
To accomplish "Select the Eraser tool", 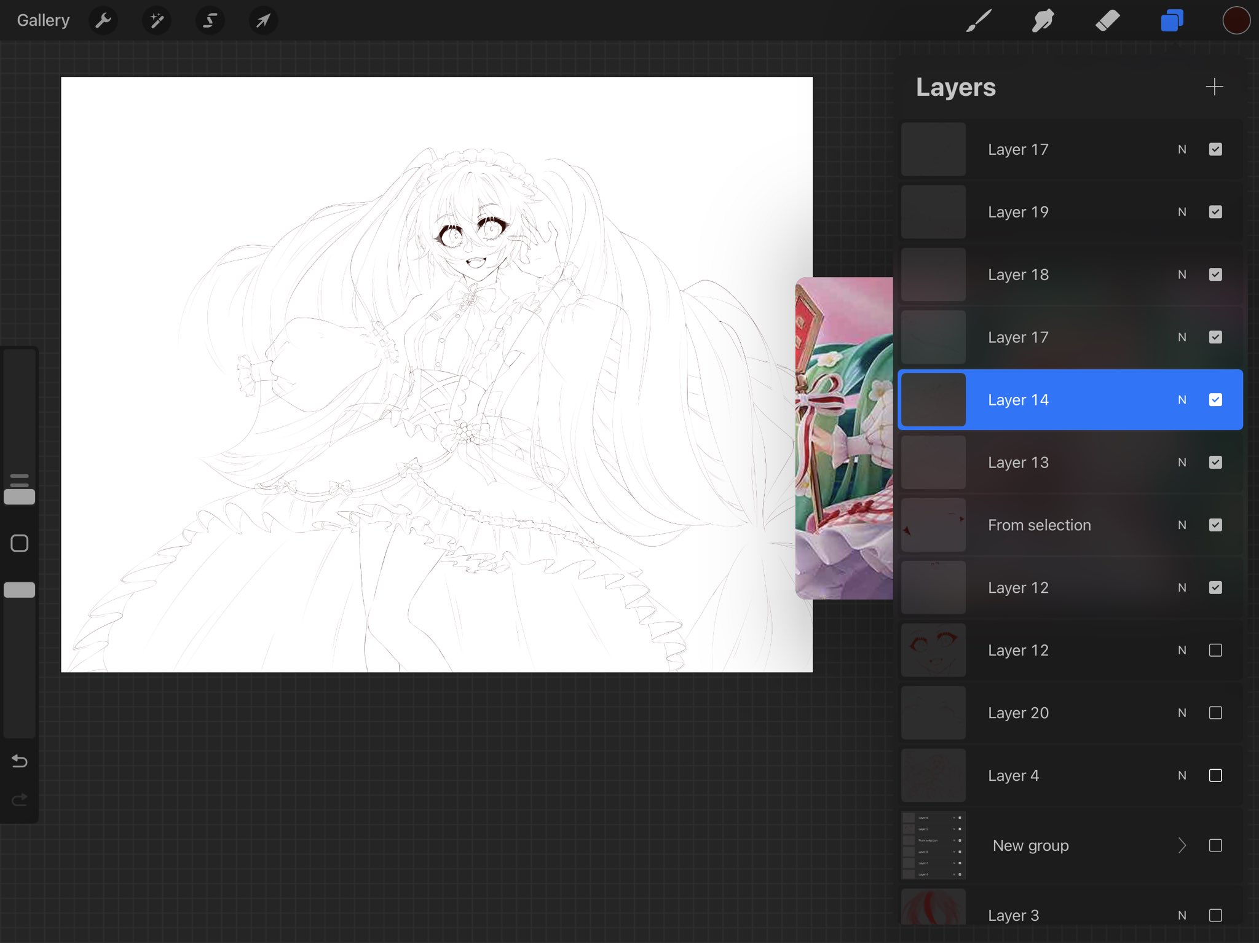I will click(x=1107, y=21).
